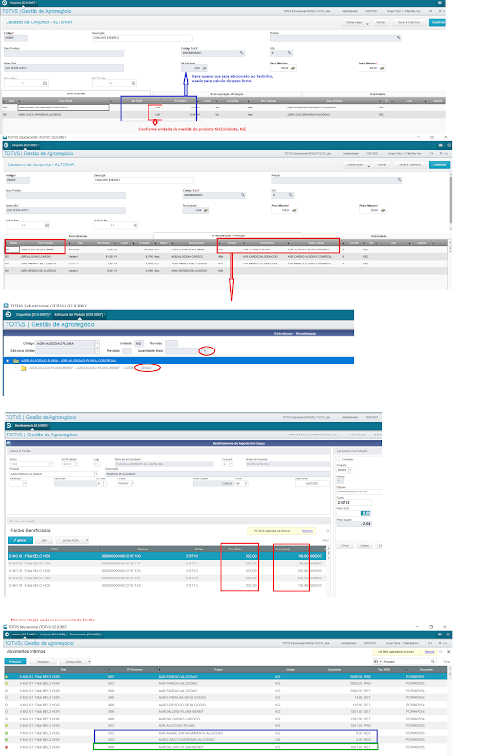Click green status icon of AGR-ARAME-ENFARDAMENTO-ALGODAO row
The height and width of the screenshot is (756, 478).
pyautogui.click(x=7, y=733)
